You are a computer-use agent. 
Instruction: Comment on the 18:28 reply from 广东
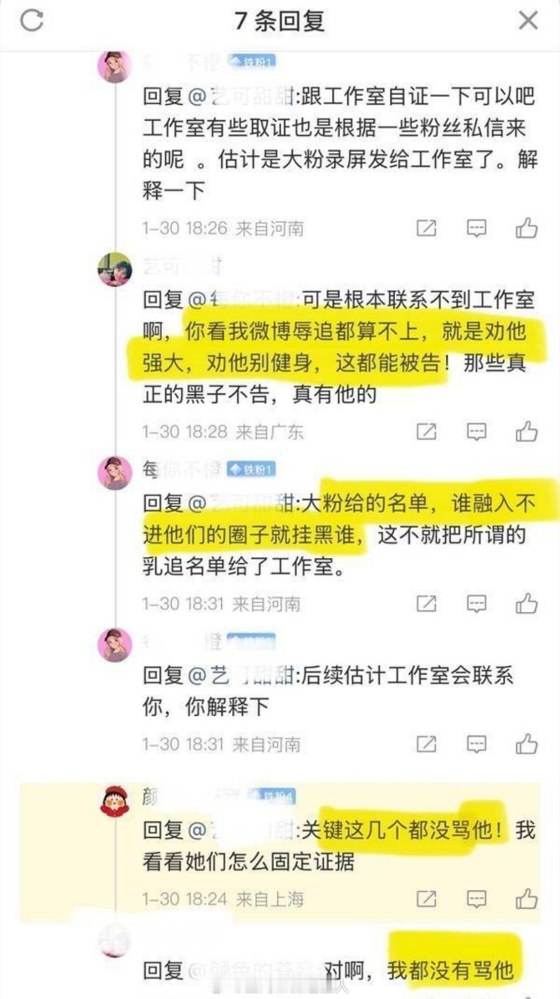tap(477, 431)
